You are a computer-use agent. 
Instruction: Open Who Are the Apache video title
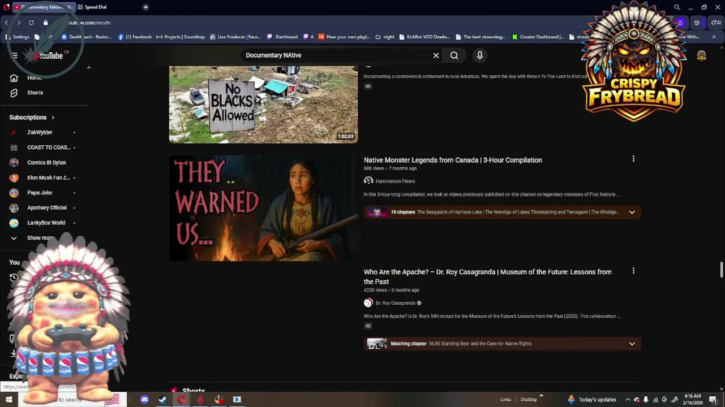point(487,277)
